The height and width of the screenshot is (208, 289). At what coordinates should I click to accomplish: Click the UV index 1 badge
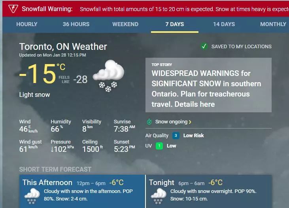(159, 146)
